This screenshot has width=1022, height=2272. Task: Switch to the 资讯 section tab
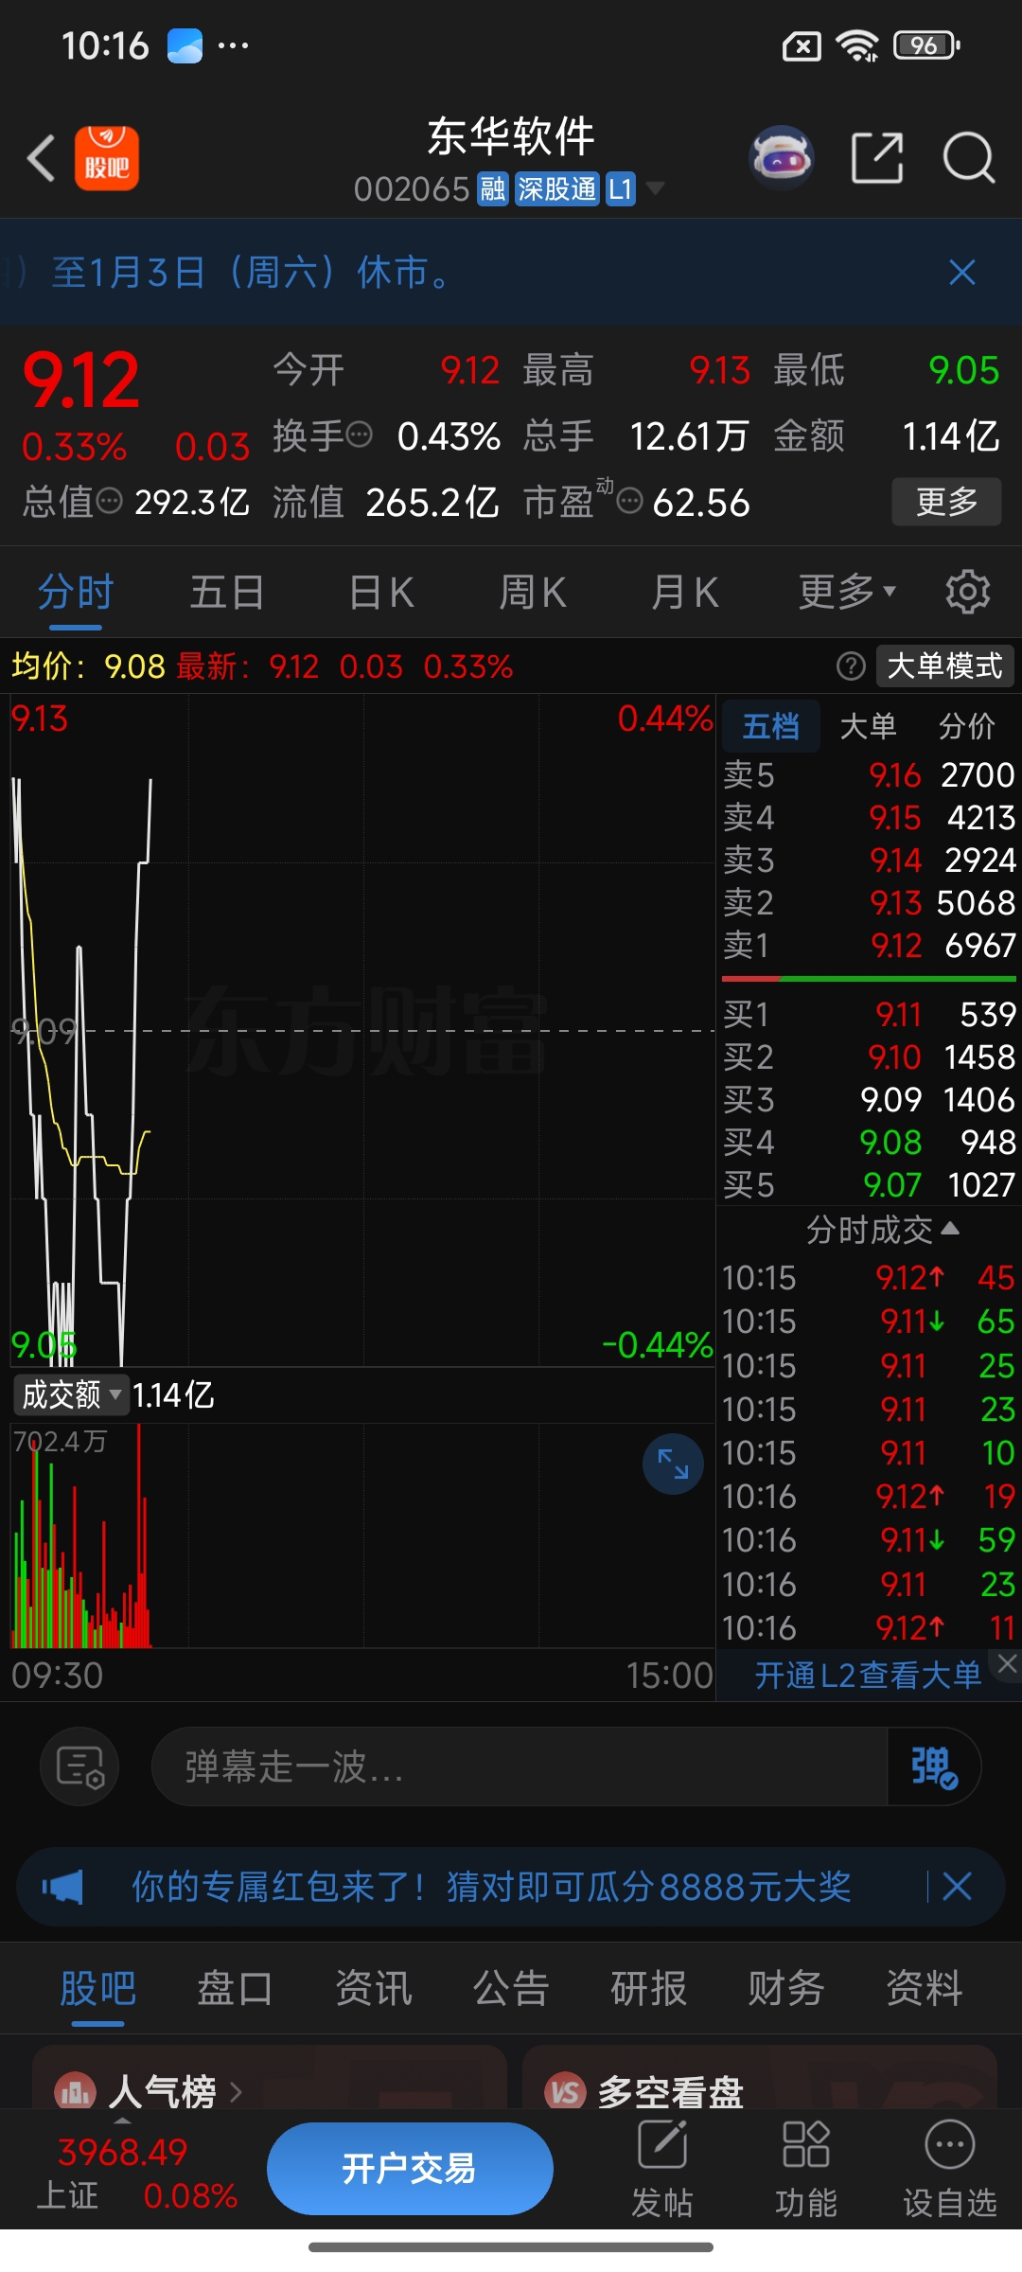(374, 1988)
